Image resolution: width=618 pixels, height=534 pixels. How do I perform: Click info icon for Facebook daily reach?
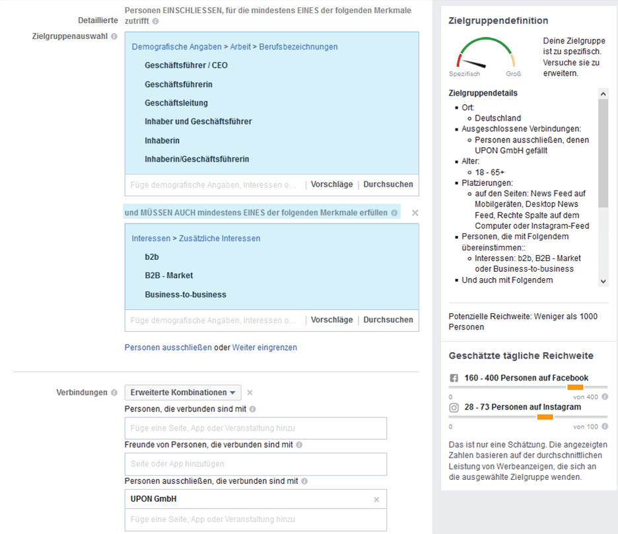[605, 397]
